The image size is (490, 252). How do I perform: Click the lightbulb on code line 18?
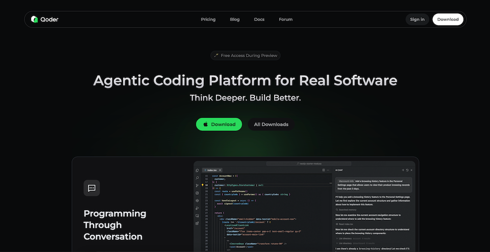click(203, 185)
